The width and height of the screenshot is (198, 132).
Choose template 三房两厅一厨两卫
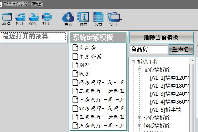102,91
